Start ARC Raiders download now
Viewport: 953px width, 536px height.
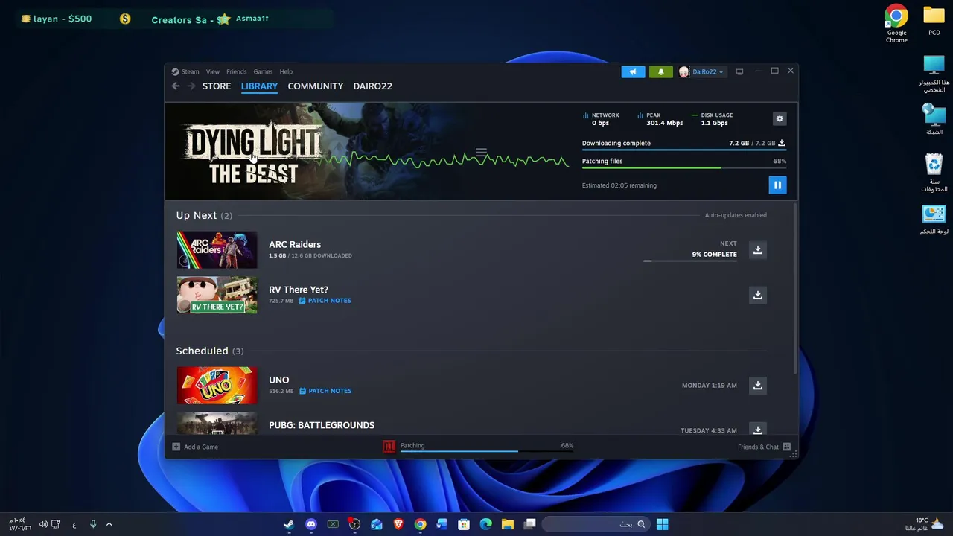[757, 250]
